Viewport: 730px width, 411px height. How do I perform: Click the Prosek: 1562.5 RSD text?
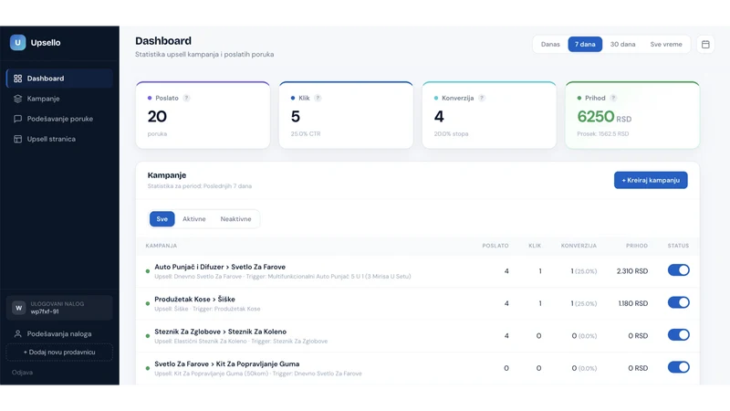(603, 133)
